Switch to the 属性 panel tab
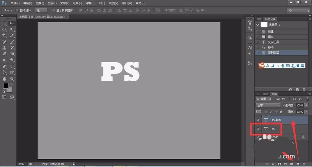Image resolution: width=312 pixels, height=167 pixels. [259, 19]
